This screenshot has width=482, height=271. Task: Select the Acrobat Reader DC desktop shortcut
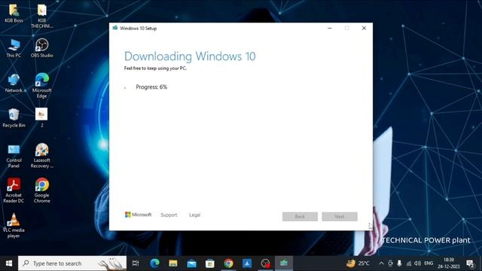14,190
